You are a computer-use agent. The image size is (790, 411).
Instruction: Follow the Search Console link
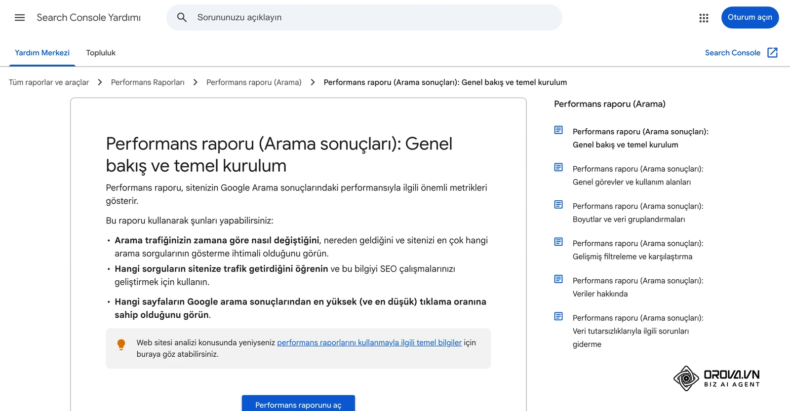click(733, 53)
